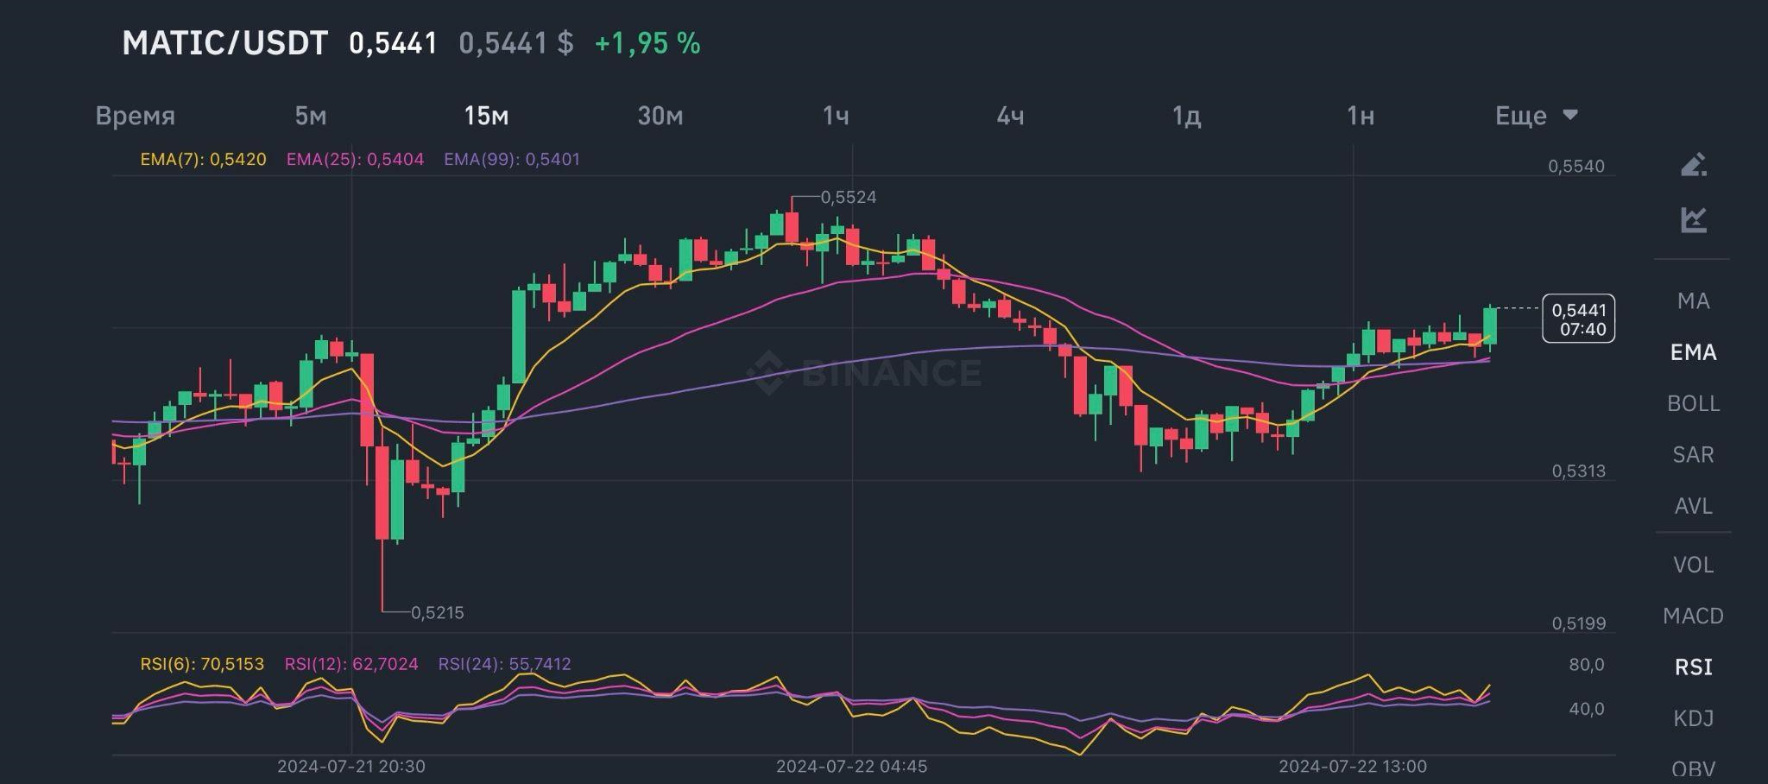Click the current price label 0,5441 07:40
1768x784 pixels.
pos(1578,319)
